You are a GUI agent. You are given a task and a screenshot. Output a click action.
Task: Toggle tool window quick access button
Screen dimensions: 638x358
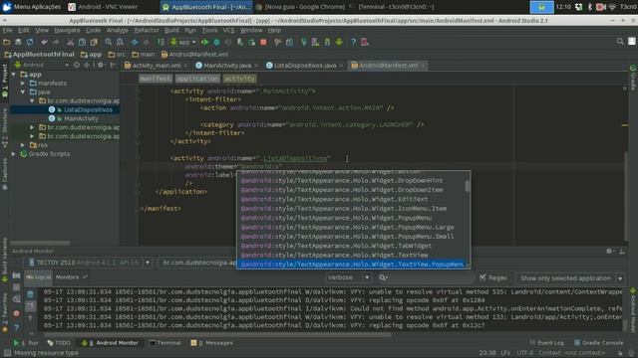coord(7,353)
